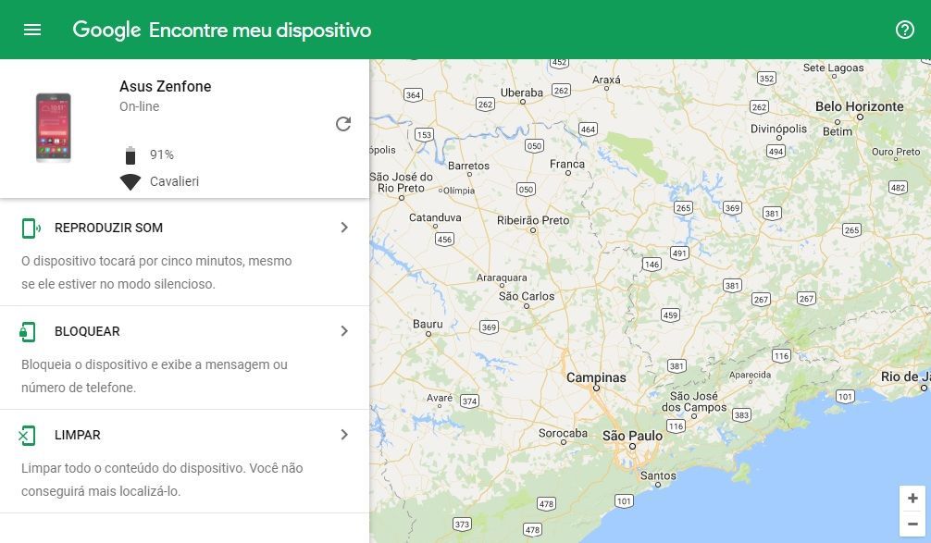Click highway 373 shield on map
Screen dimensions: 931x543
[462, 524]
